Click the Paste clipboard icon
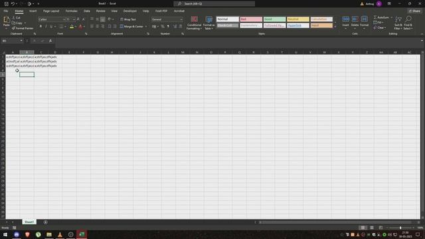 (x=6, y=19)
